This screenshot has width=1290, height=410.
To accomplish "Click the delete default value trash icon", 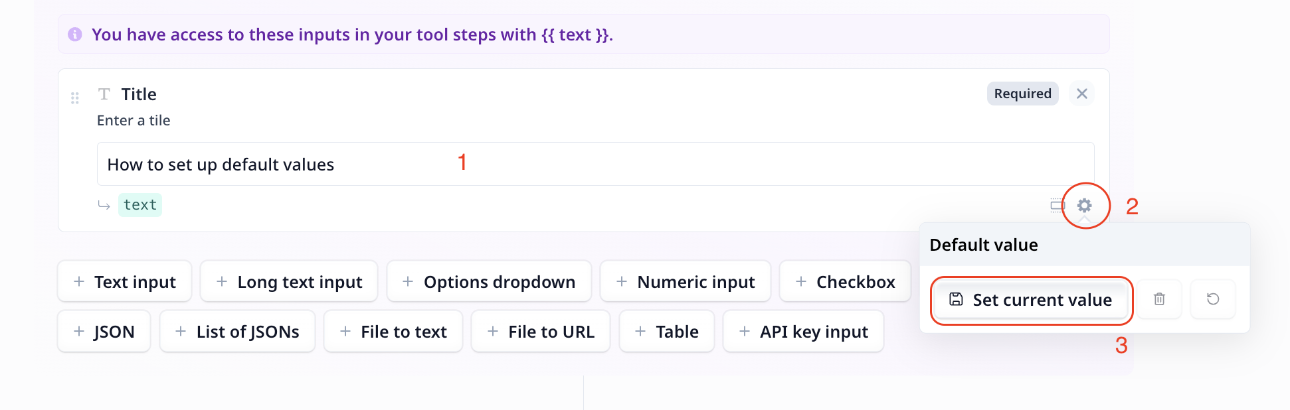I will pos(1159,299).
